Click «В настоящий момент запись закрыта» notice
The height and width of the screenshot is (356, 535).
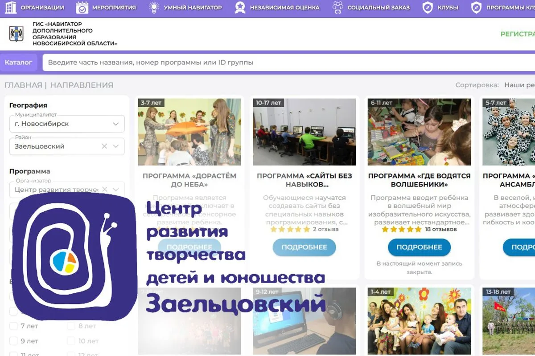(x=419, y=268)
